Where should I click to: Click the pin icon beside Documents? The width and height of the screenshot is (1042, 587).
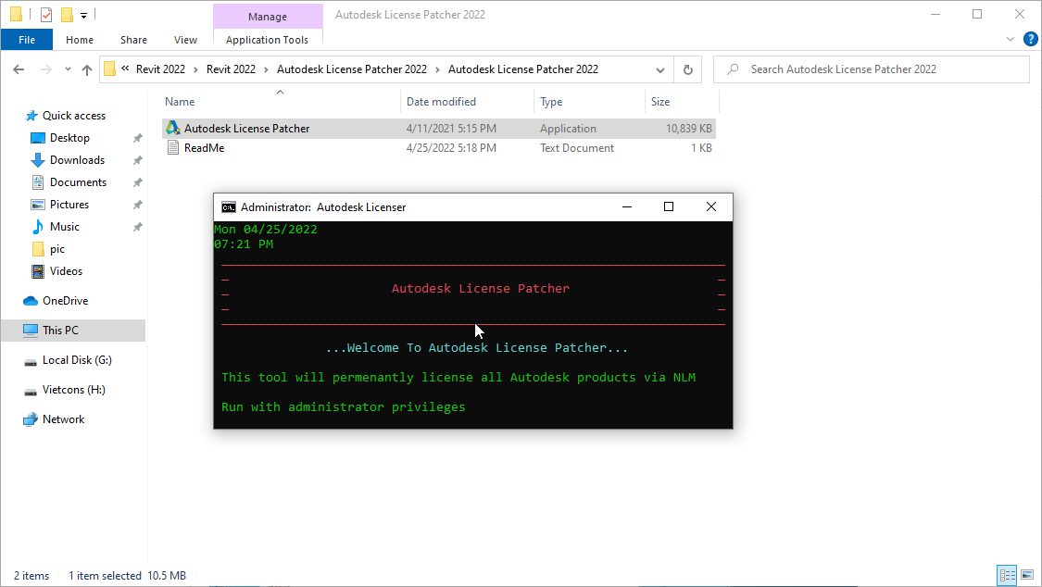pyautogui.click(x=138, y=182)
